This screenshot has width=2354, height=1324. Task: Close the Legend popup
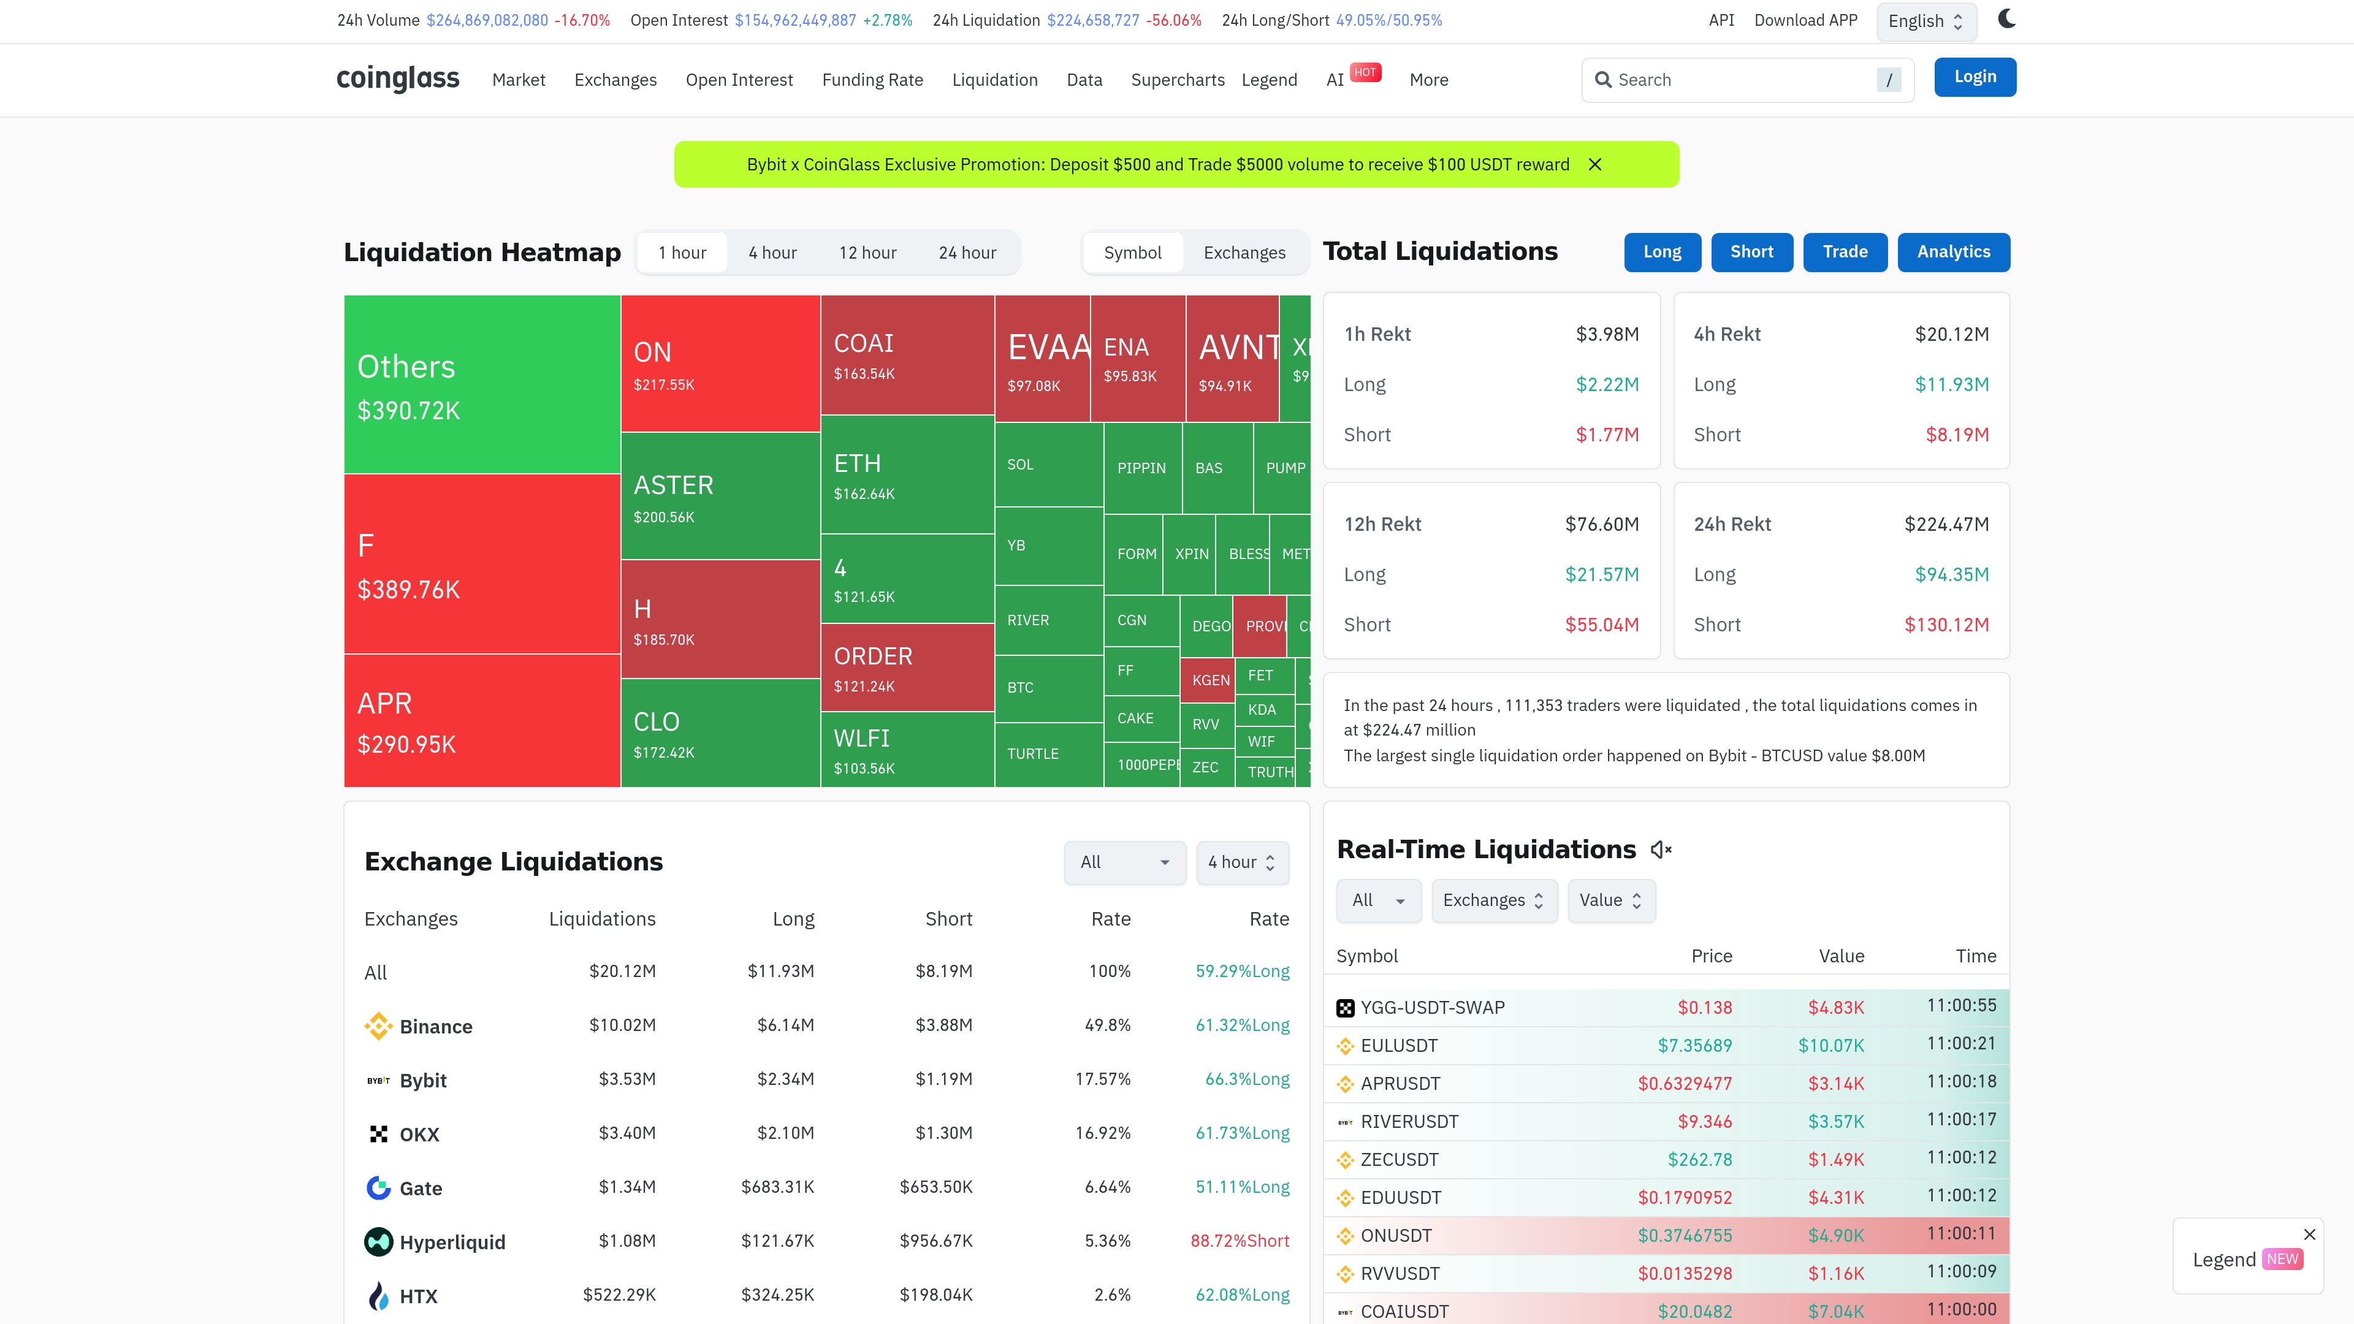click(x=2309, y=1235)
